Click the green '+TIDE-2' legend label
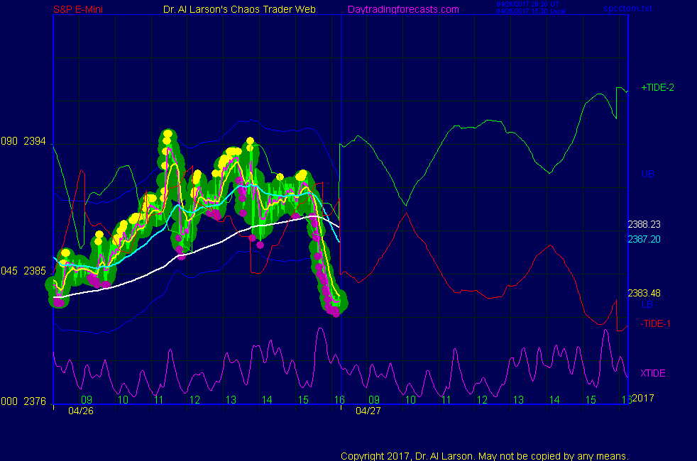 657,87
